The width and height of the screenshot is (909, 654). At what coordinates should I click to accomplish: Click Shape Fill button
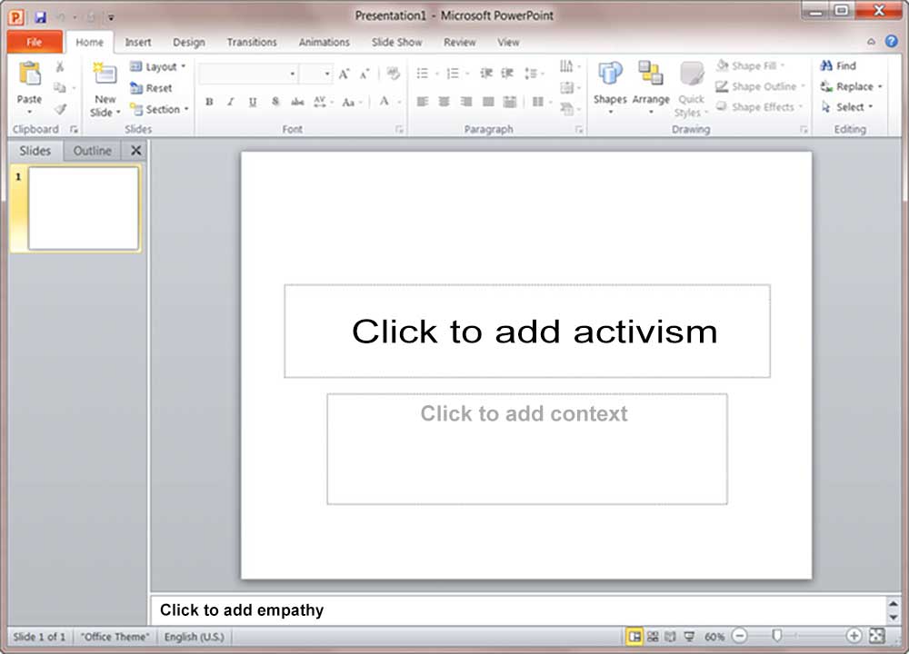(750, 66)
